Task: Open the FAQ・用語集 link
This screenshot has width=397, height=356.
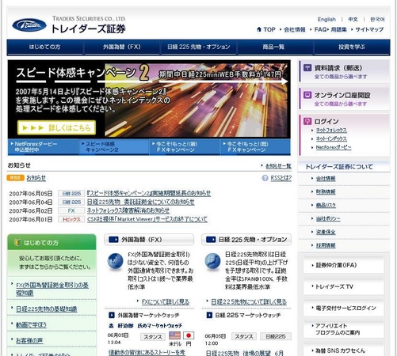Action: click(330, 29)
